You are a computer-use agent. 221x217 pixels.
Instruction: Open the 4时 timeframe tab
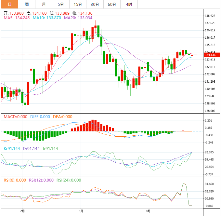[129, 4]
